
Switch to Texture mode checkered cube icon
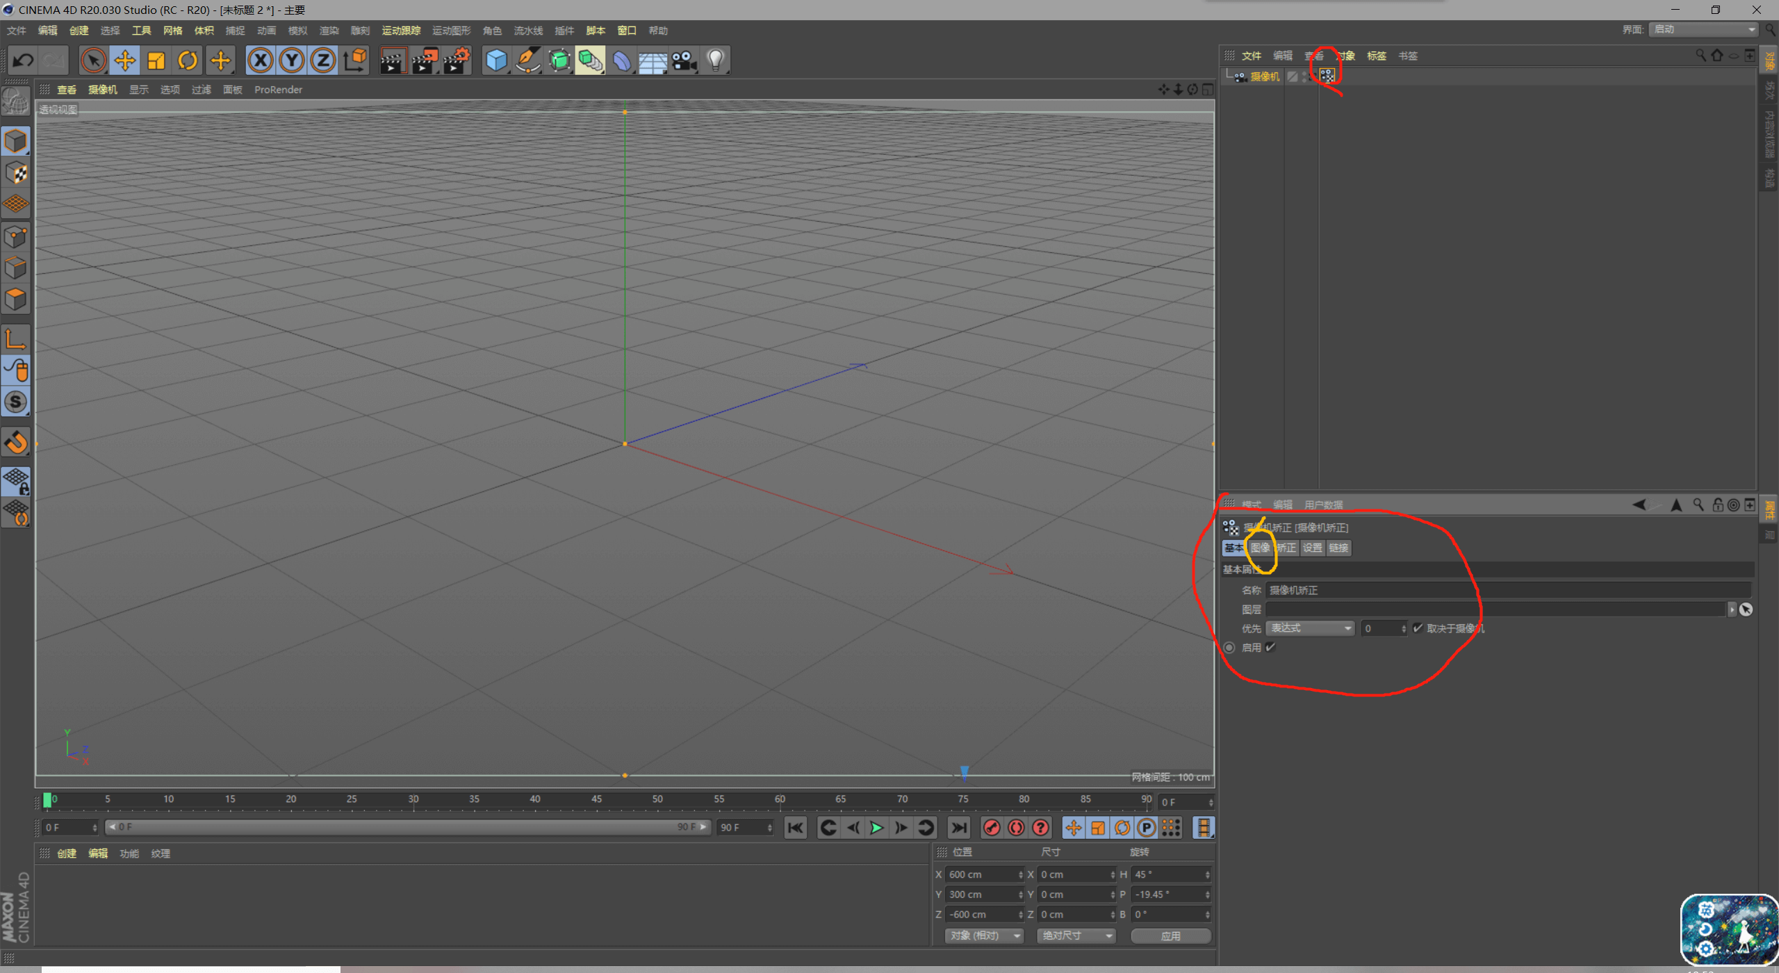click(x=16, y=173)
